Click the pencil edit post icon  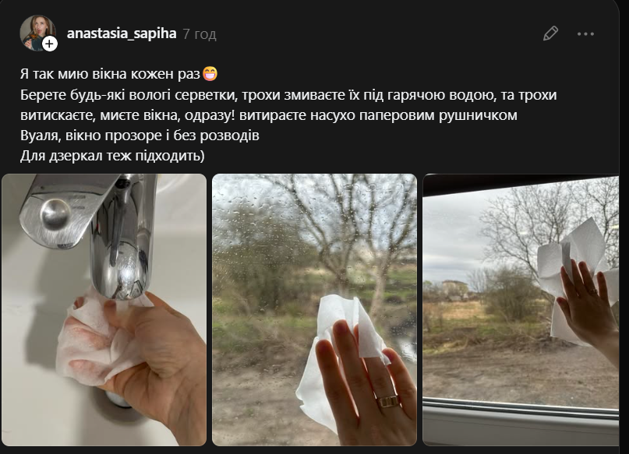pos(550,33)
